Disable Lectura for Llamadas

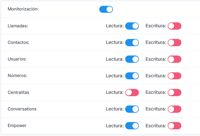click(x=132, y=26)
